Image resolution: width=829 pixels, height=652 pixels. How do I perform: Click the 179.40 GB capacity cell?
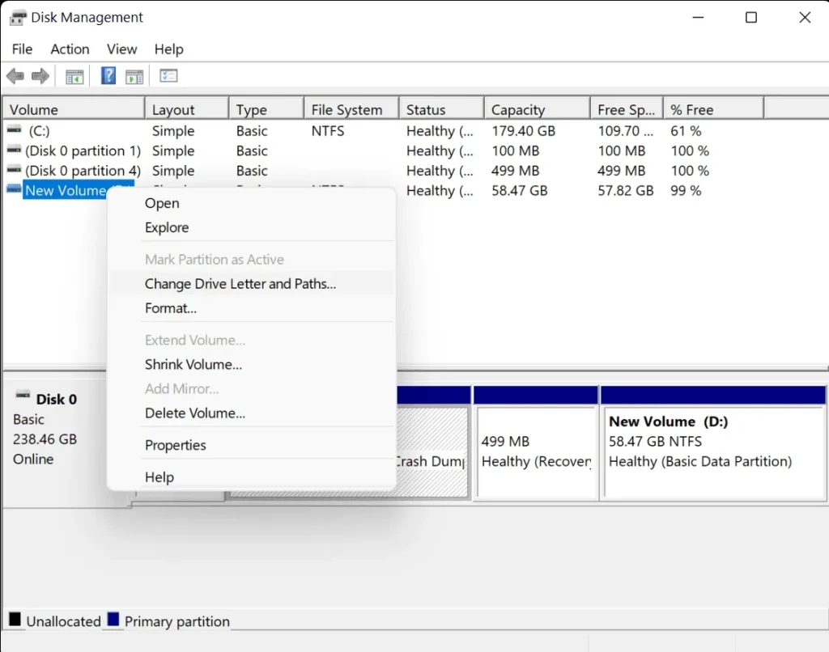pyautogui.click(x=524, y=131)
